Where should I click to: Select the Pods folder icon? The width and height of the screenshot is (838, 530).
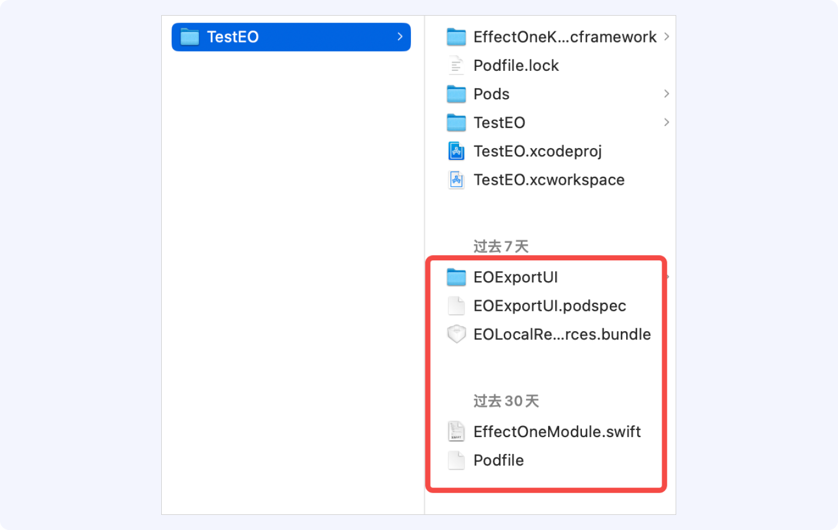(456, 94)
